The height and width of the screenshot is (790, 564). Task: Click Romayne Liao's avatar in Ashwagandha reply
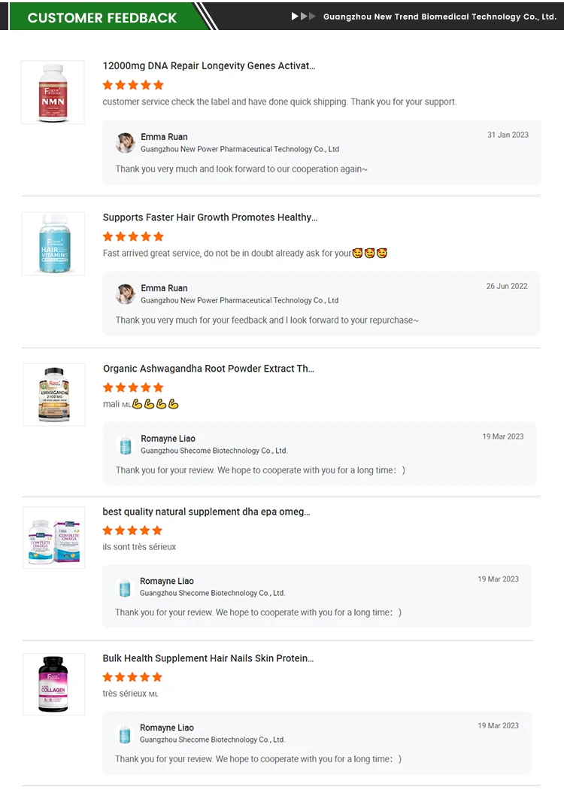click(x=126, y=445)
